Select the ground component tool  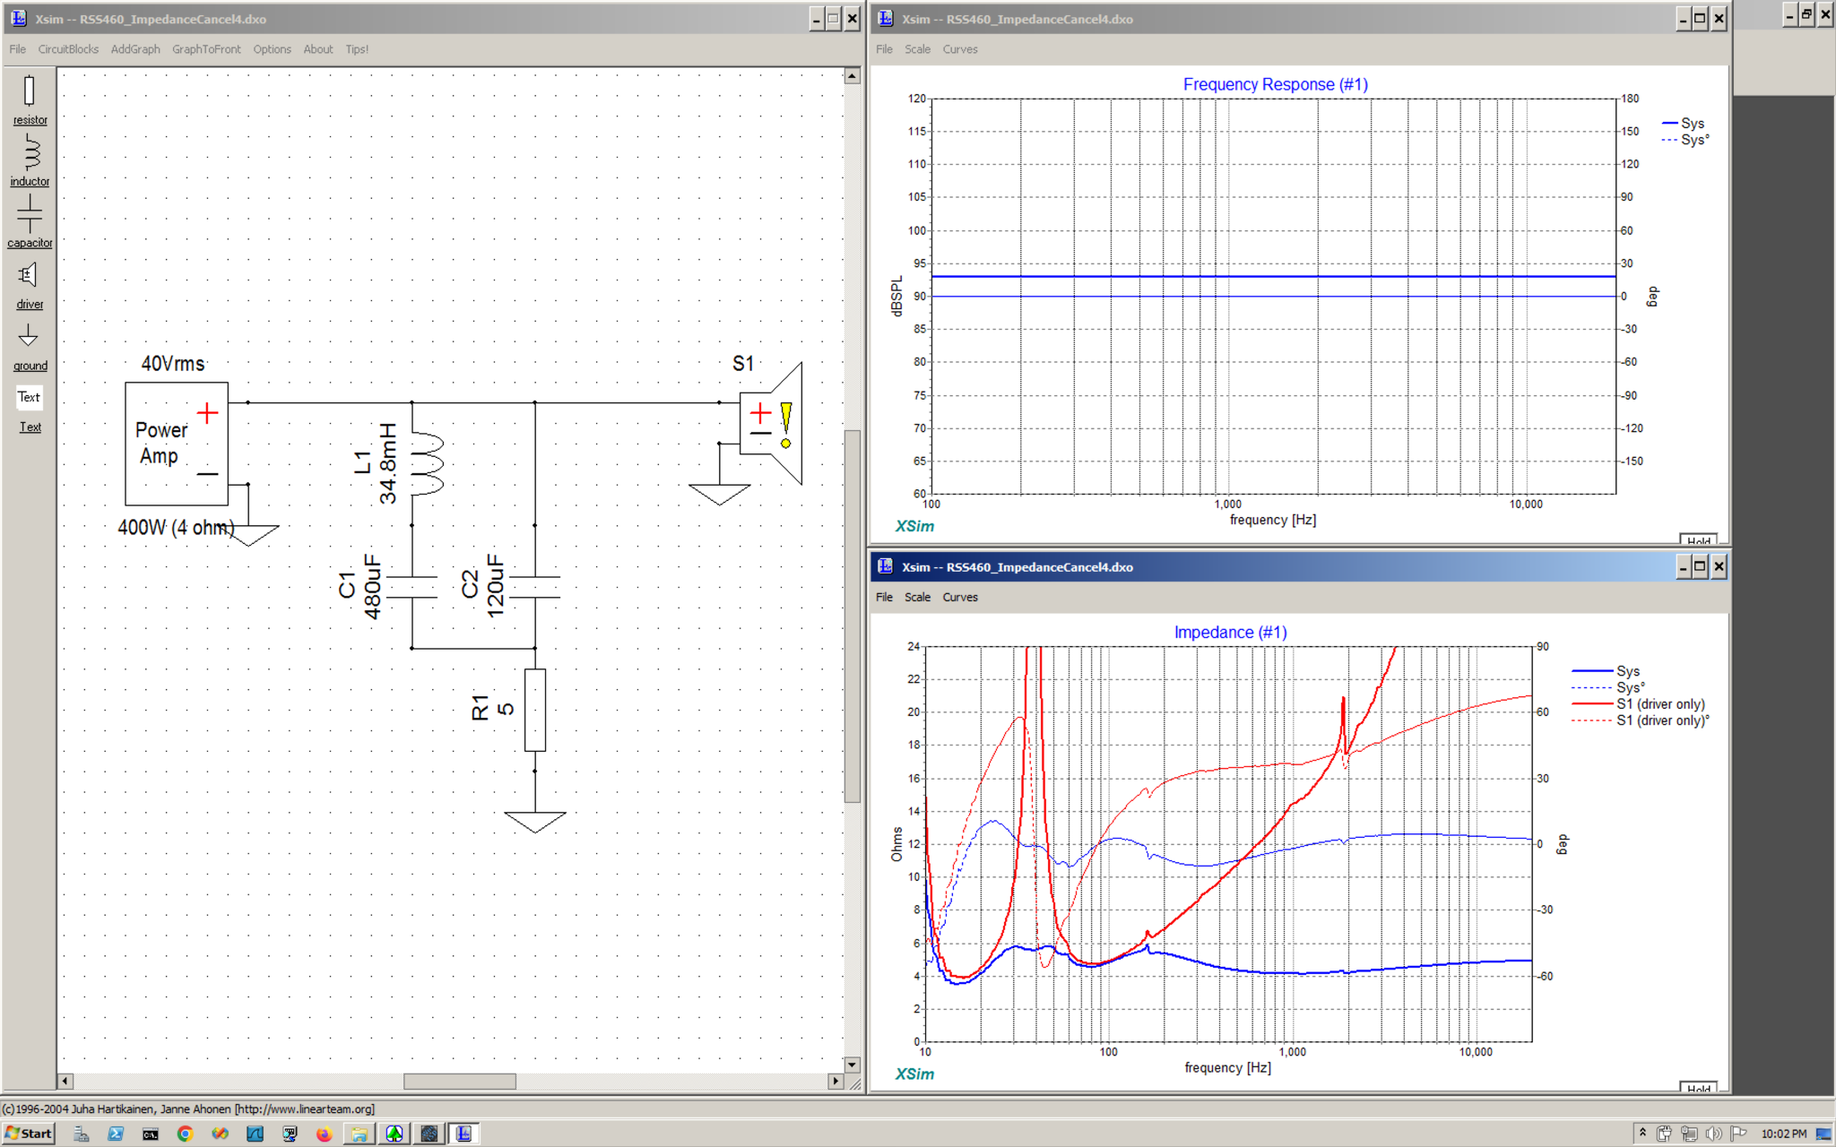tap(30, 346)
